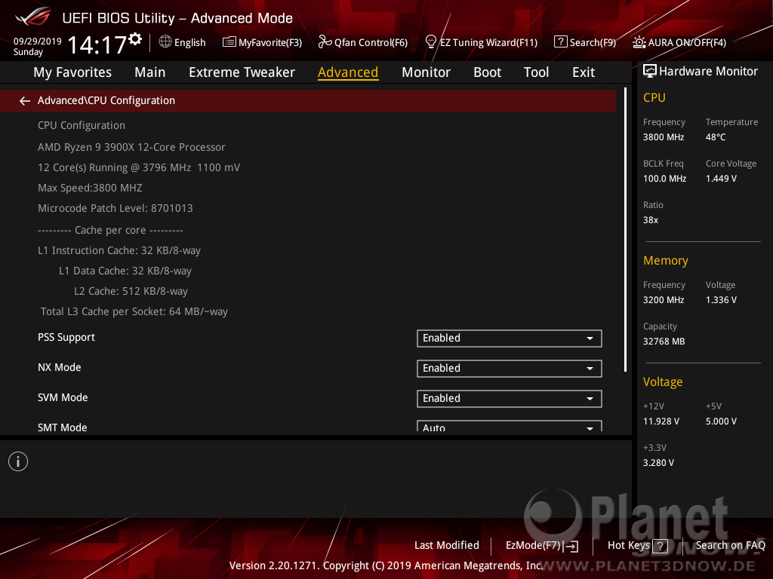Open Search on FAQ link

click(730, 545)
